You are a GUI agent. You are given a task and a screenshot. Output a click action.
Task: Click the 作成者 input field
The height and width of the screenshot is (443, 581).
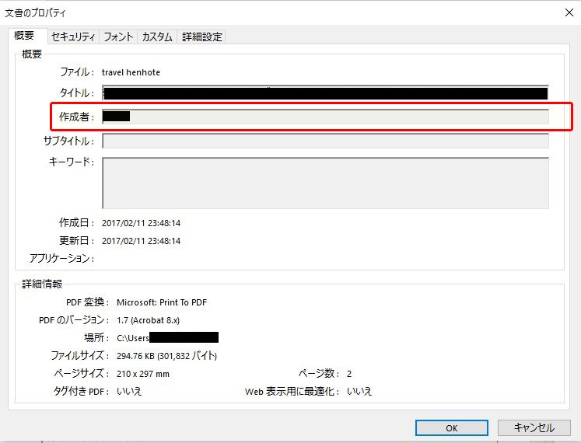[x=325, y=117]
